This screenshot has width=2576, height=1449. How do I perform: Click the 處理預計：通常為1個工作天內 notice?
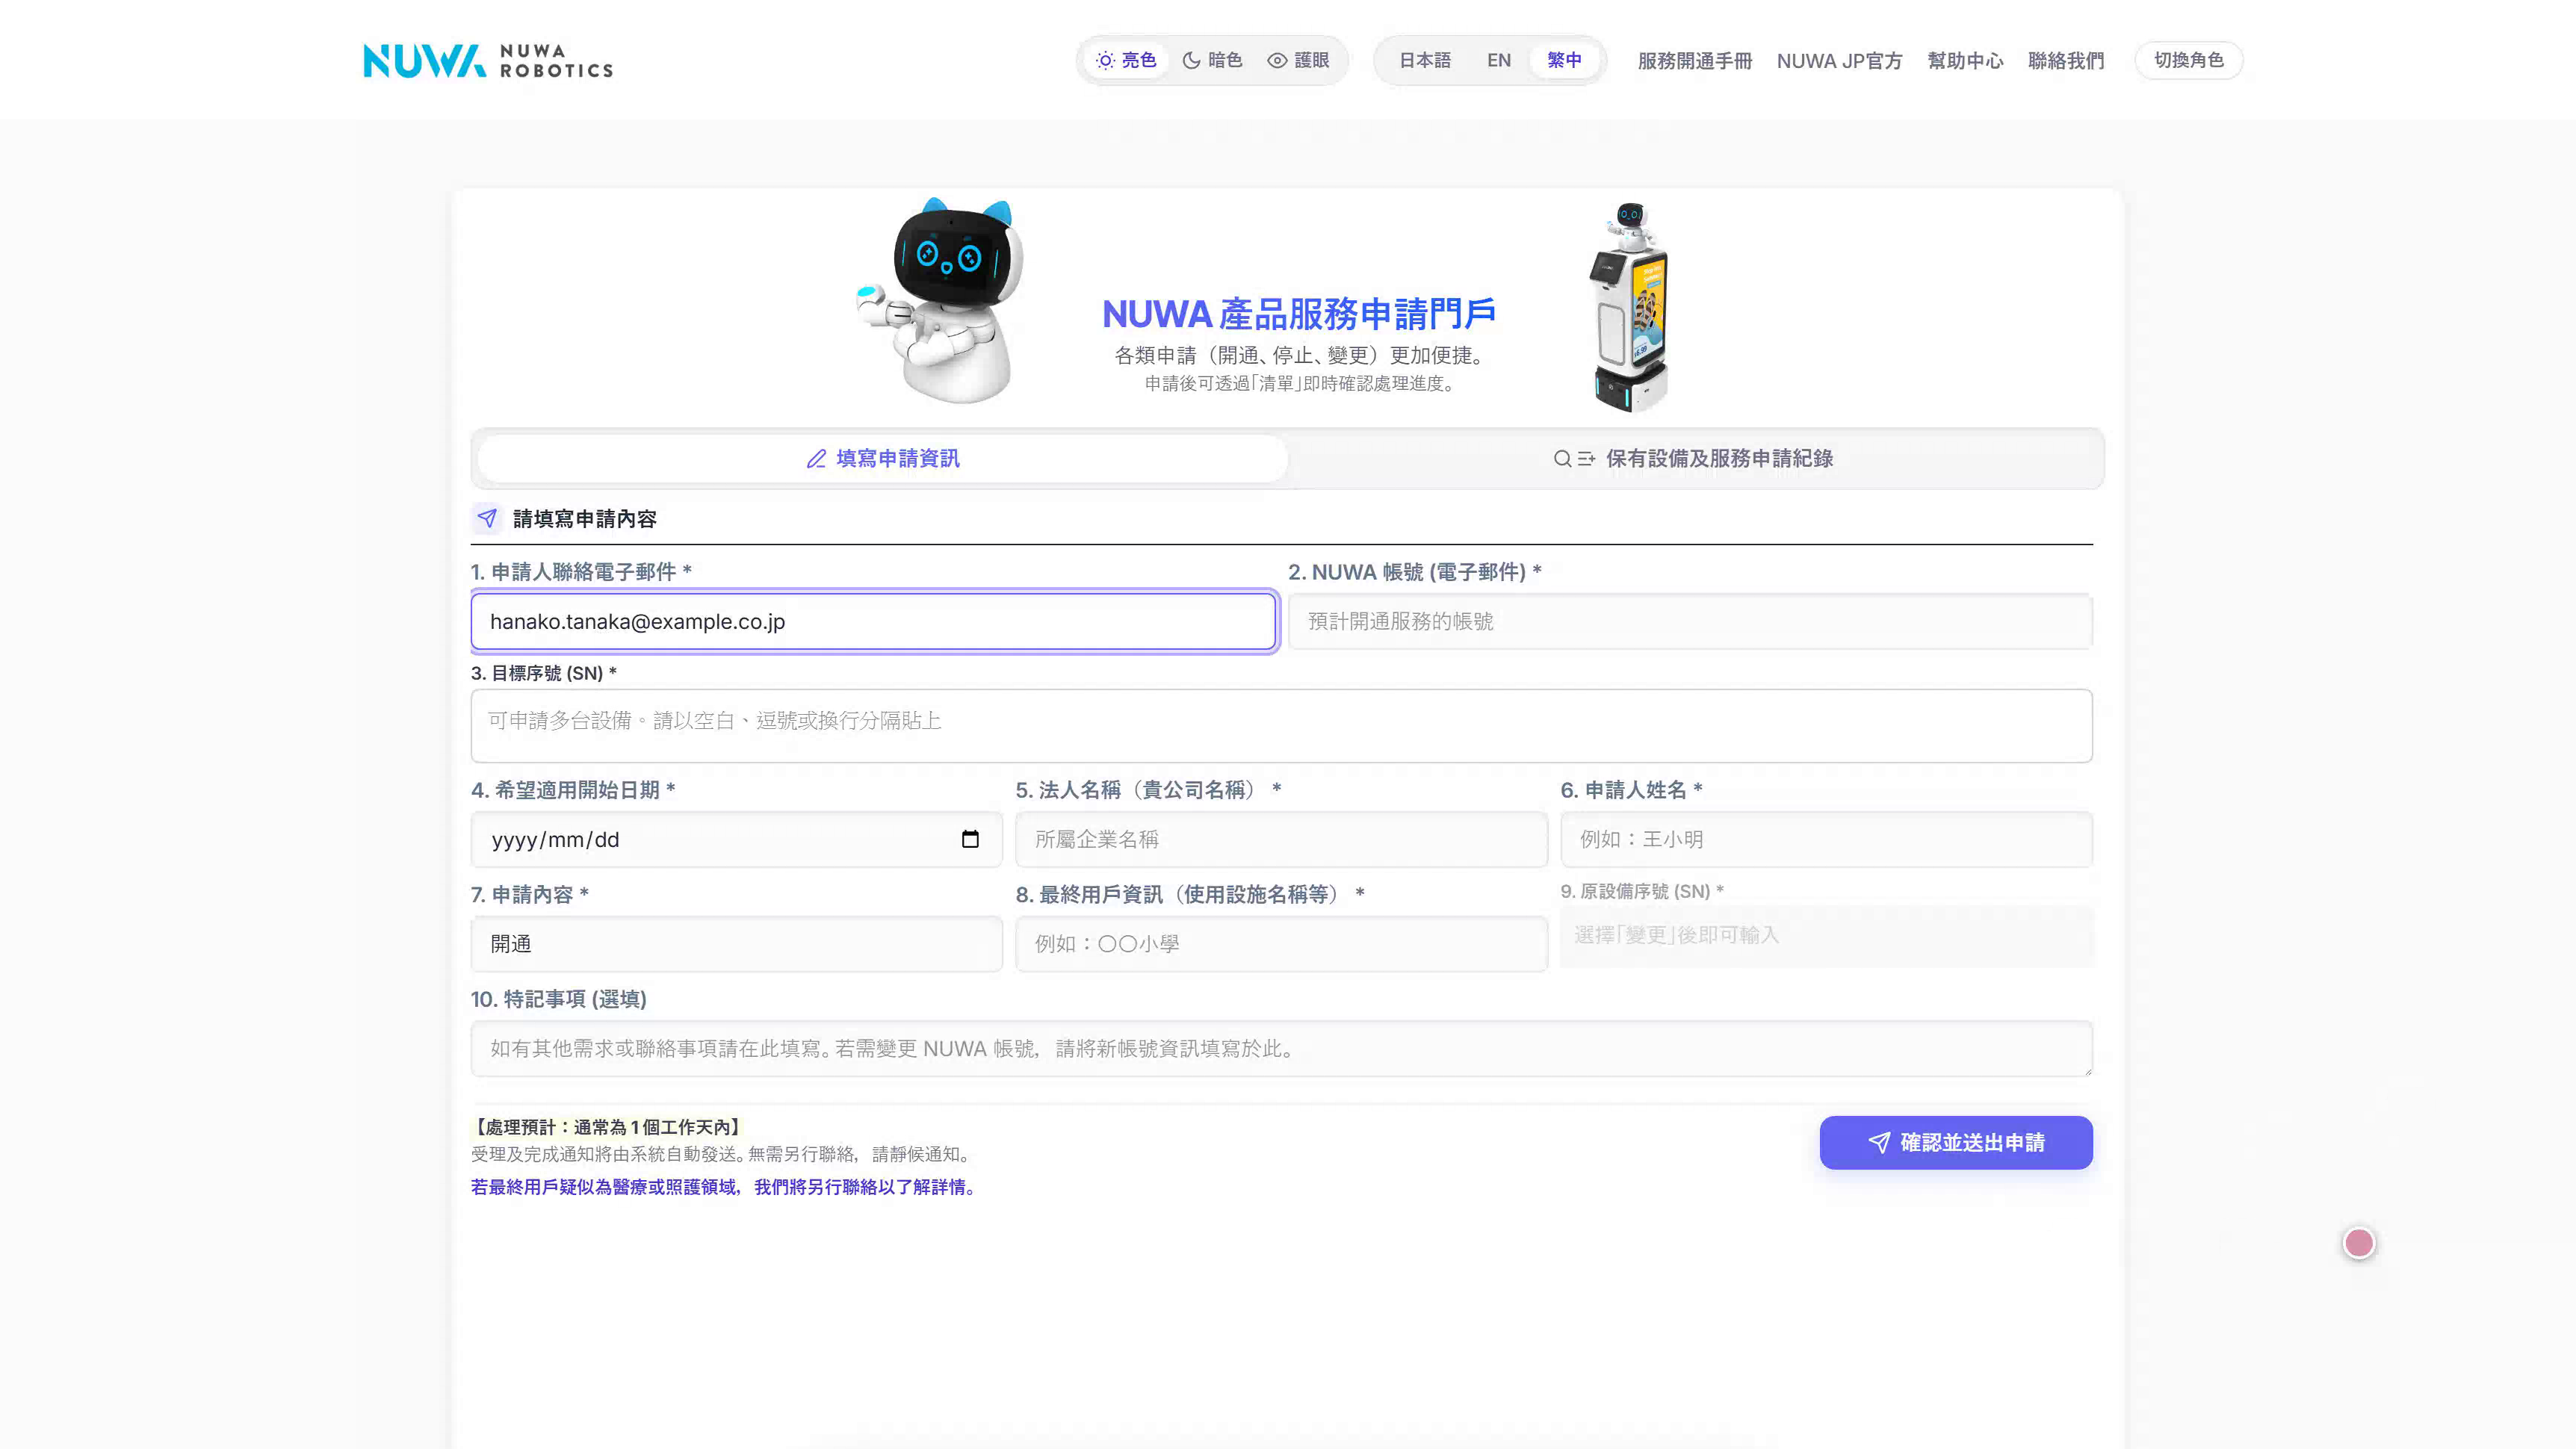[x=607, y=1127]
